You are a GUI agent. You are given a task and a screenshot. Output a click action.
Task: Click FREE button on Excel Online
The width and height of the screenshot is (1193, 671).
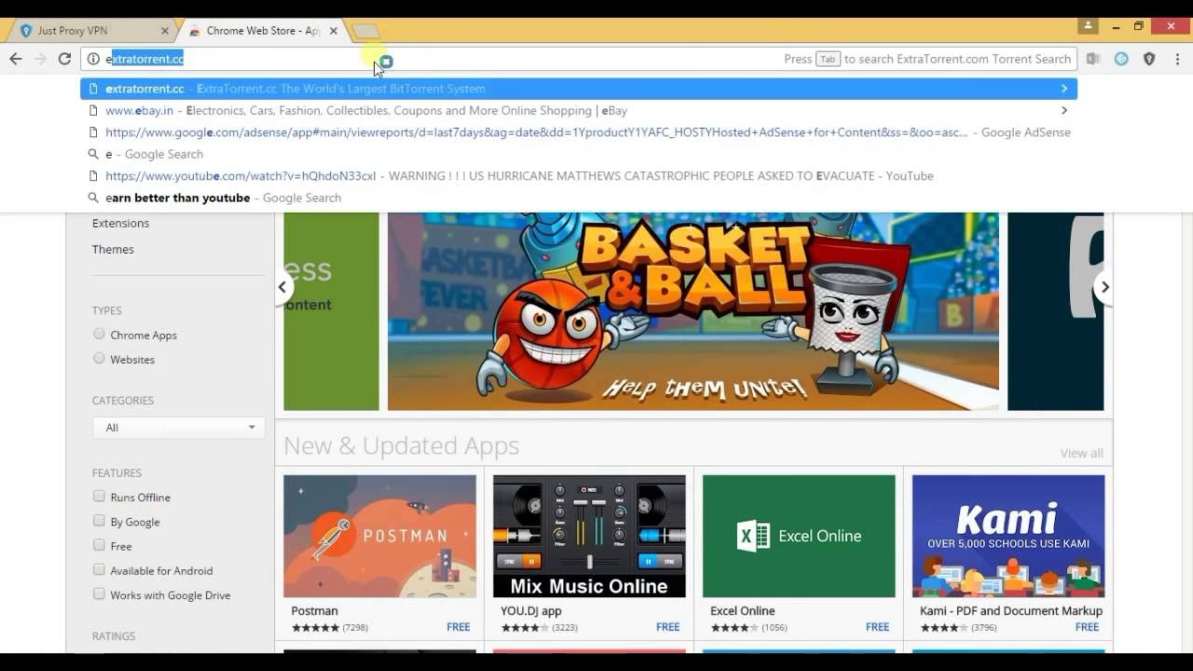[878, 627]
